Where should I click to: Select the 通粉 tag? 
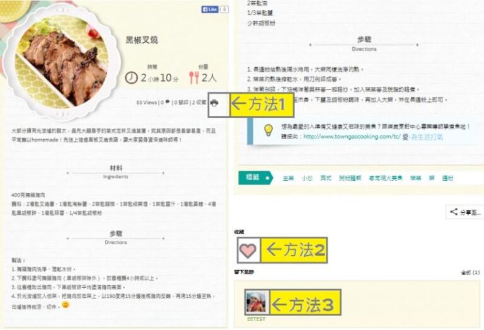pyautogui.click(x=447, y=178)
